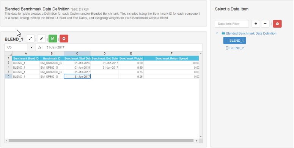This screenshot has width=294, height=148.
Task: Click start date 01-Jan-2015 in row 2
Action: 77,63
